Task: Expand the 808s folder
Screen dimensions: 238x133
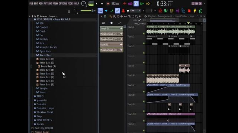Action: pos(41,23)
